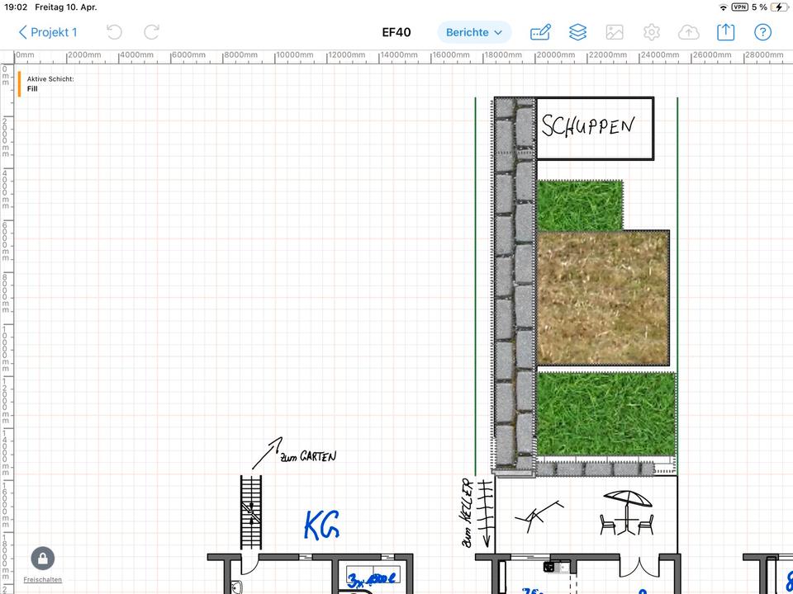Click the Freischalten link

[43, 580]
